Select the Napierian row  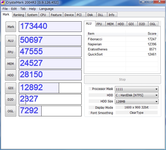[122, 44]
